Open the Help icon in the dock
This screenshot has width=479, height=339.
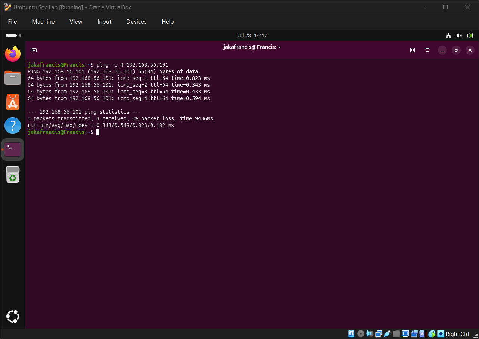pyautogui.click(x=13, y=126)
